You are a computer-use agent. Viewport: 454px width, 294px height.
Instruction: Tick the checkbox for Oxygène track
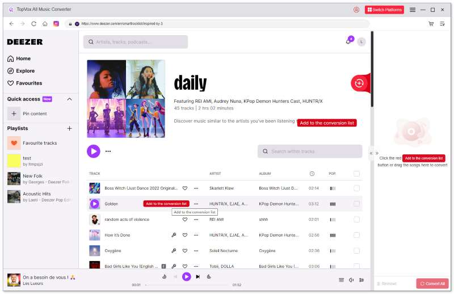point(356,251)
